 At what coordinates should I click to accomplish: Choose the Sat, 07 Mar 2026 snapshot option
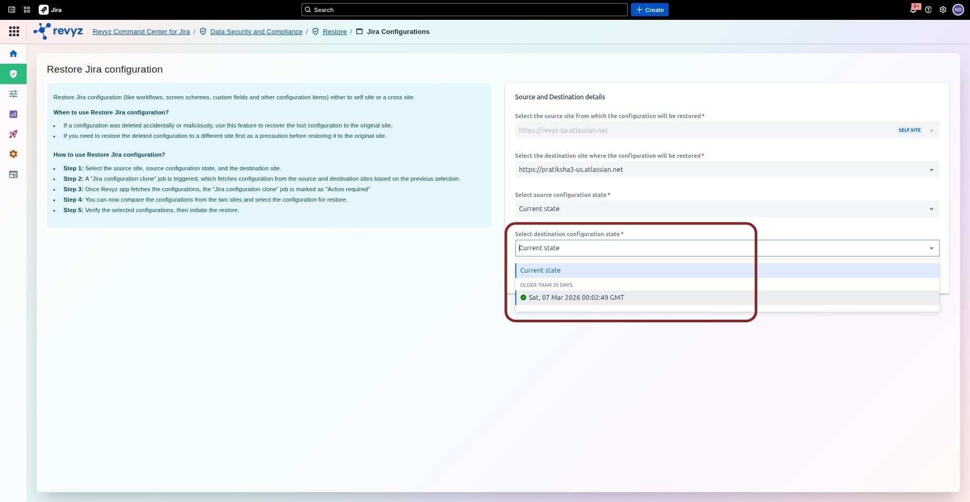click(576, 298)
